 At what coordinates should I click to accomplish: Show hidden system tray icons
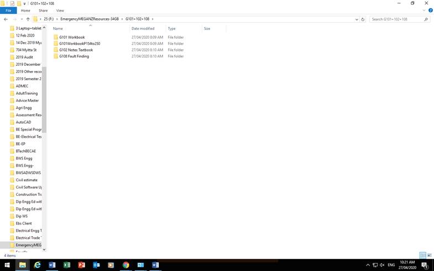coord(368,265)
